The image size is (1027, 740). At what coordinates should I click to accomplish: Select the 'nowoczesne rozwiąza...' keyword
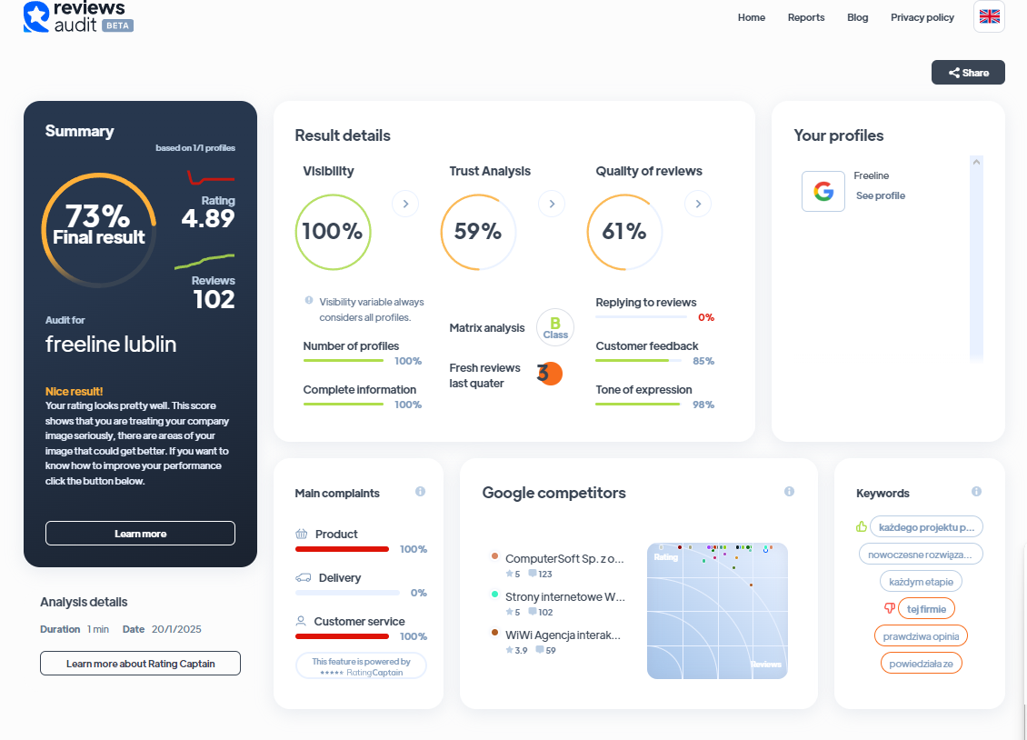pos(921,554)
